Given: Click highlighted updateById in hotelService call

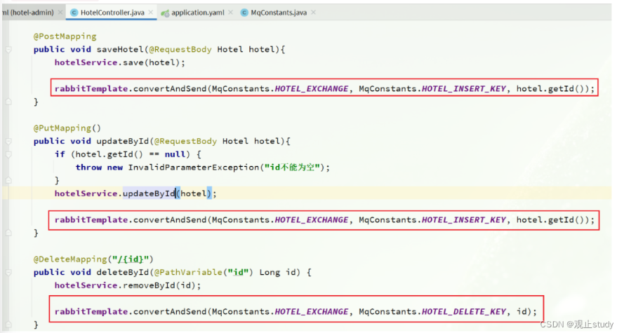Looking at the screenshot, I should 149,194.
